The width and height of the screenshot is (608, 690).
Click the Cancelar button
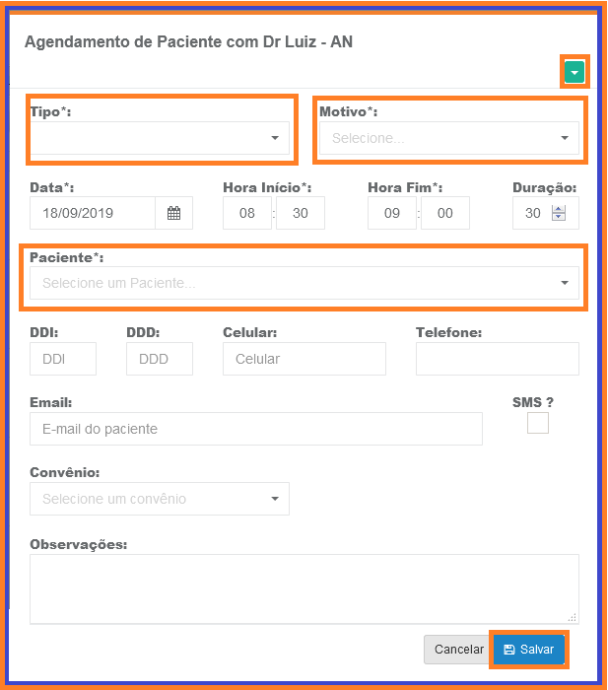pyautogui.click(x=458, y=649)
